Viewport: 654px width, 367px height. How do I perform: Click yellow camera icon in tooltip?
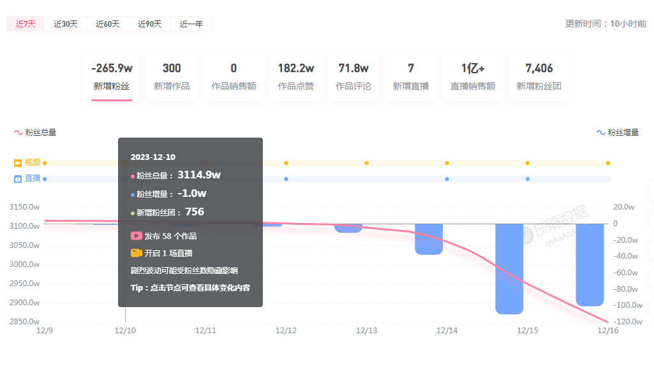[136, 253]
